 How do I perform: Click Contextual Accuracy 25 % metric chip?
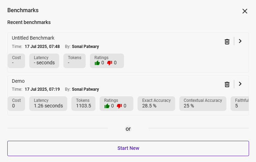203,103
